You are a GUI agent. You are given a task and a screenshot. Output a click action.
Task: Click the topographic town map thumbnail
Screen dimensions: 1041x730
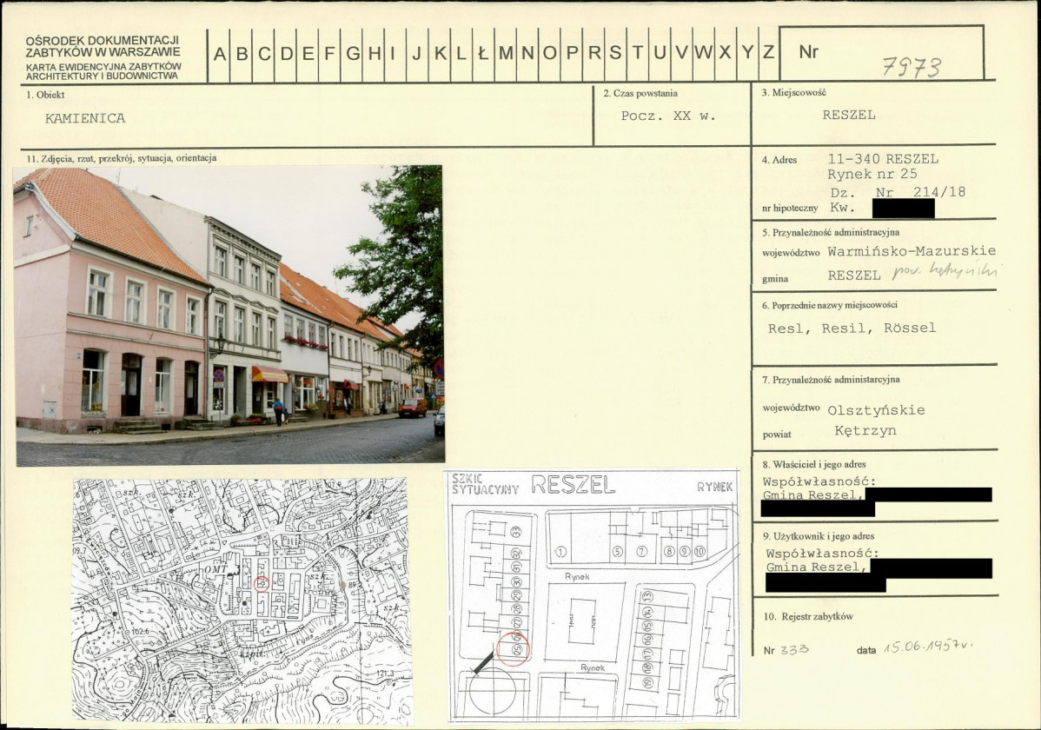tap(242, 601)
